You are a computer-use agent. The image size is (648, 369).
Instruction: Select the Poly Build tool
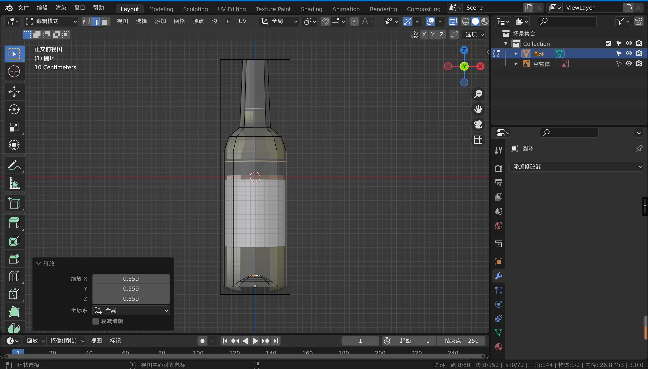pos(14,312)
